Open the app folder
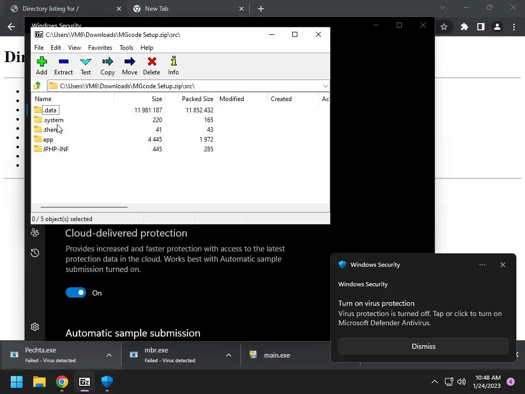Viewport: 525px width, 394px height. coord(44,140)
